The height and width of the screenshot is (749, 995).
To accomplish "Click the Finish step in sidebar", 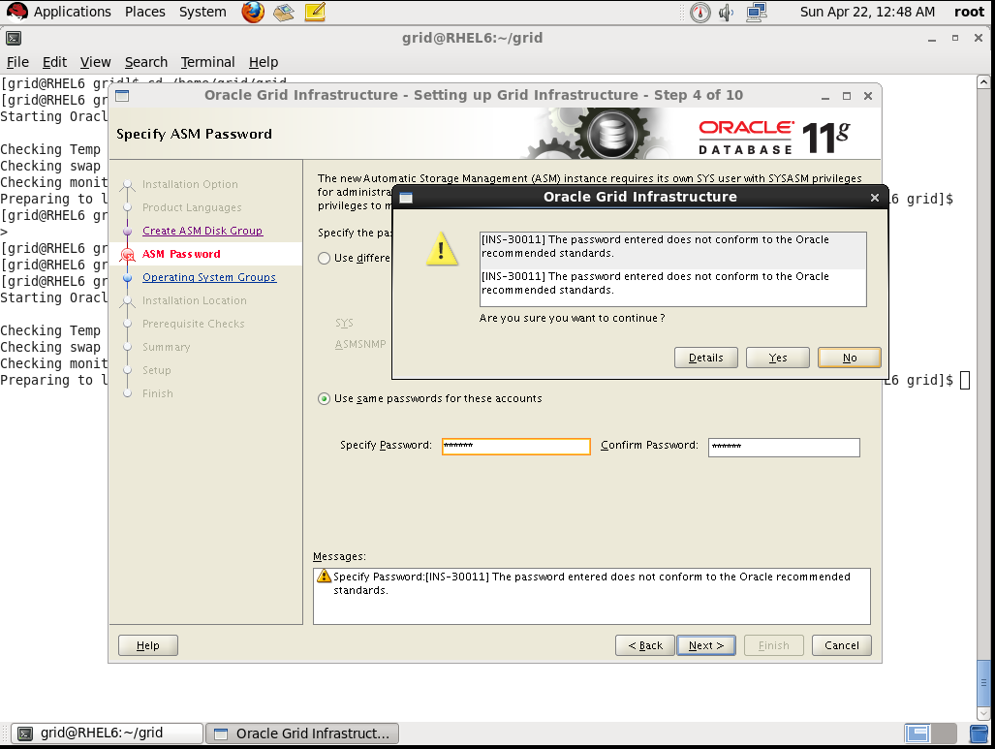I will [157, 393].
